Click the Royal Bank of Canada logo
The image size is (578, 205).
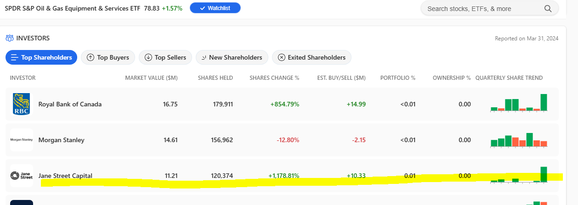(22, 104)
